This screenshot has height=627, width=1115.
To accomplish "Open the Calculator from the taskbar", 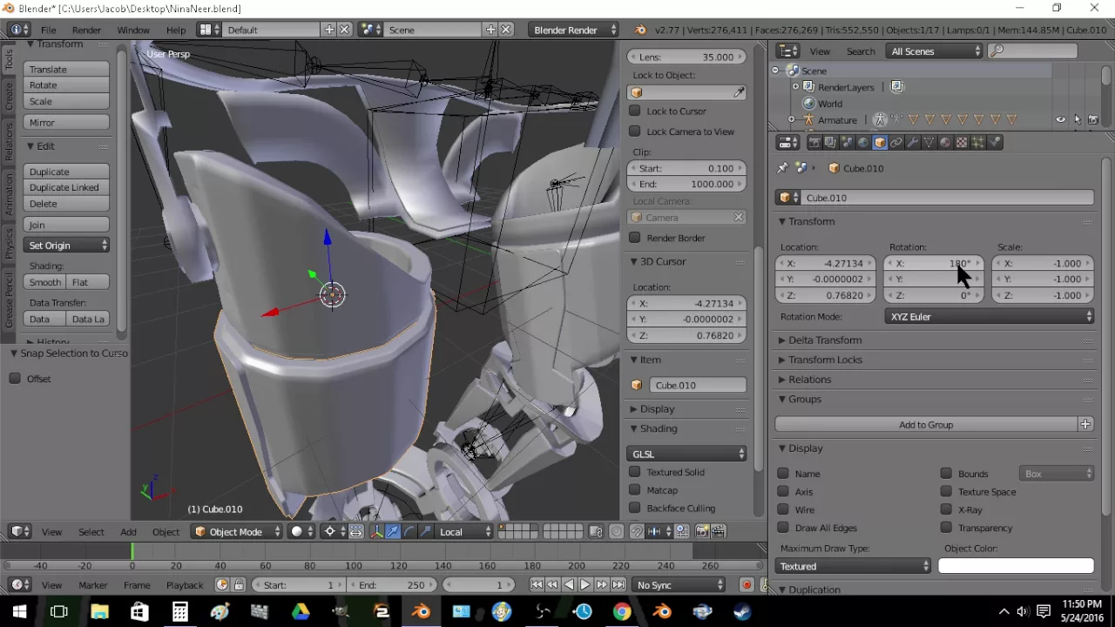I will pyautogui.click(x=179, y=612).
